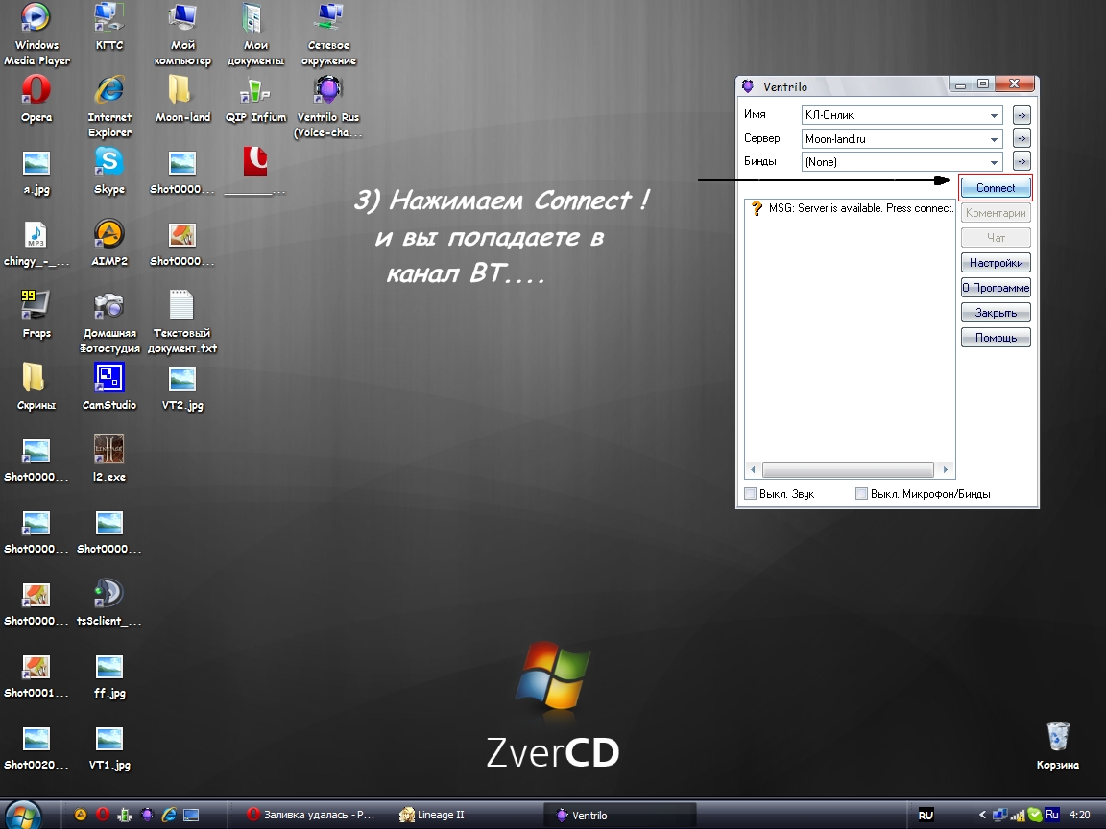
Task: Click arrow button next to Бинды field
Action: coord(1022,161)
